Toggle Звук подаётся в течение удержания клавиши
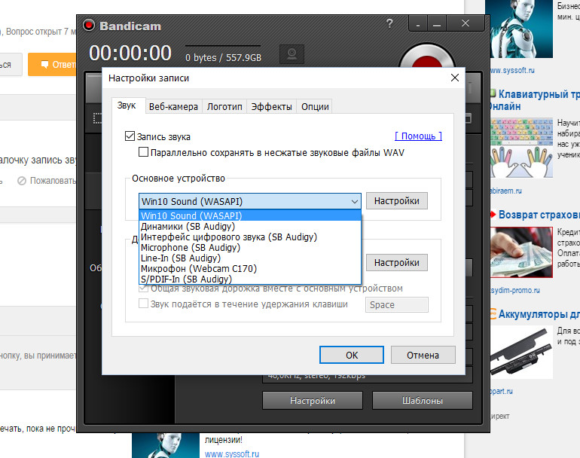Image resolution: width=580 pixels, height=458 pixels. coord(143,304)
